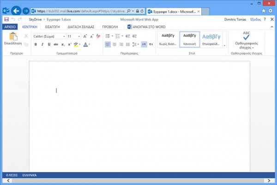This screenshot has width=277, height=185.
Task: Set left-to-right text direction
Action: (x=144, y=44)
